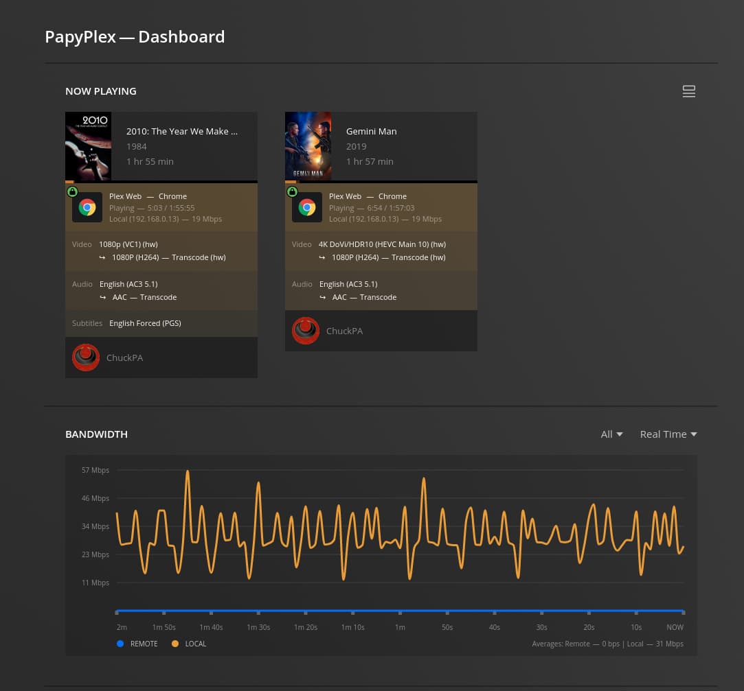
Task: Click the '2m' time axis label
Action: click(122, 627)
